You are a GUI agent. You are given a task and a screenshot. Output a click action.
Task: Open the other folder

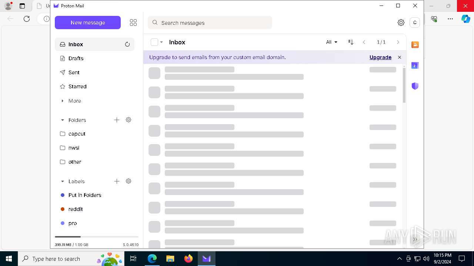pyautogui.click(x=94, y=162)
